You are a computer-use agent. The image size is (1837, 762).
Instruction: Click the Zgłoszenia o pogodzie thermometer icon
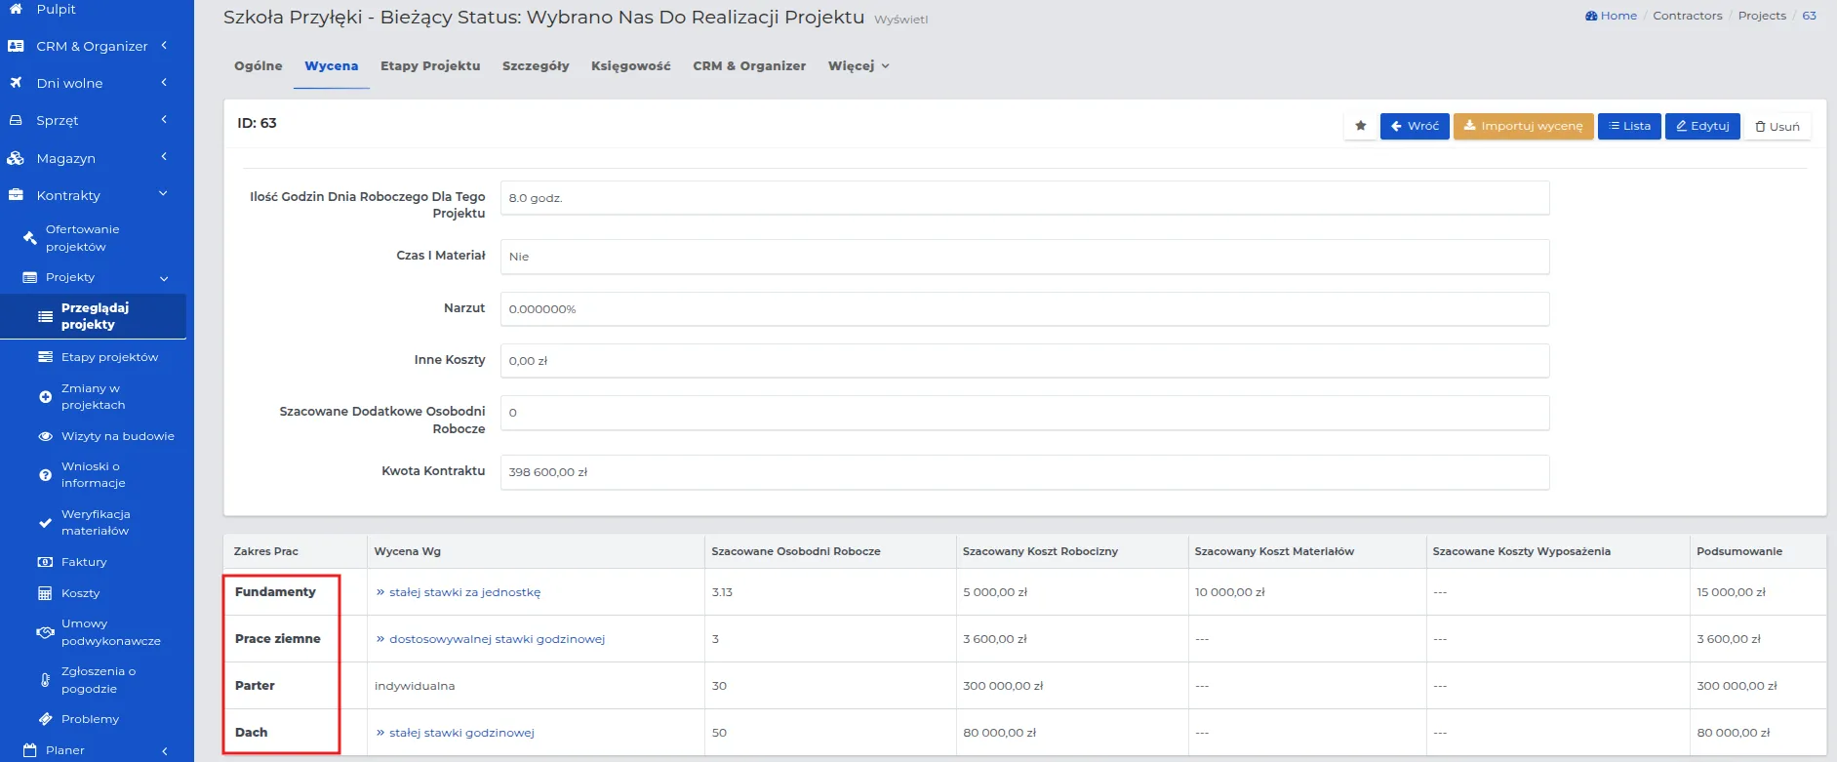(45, 680)
